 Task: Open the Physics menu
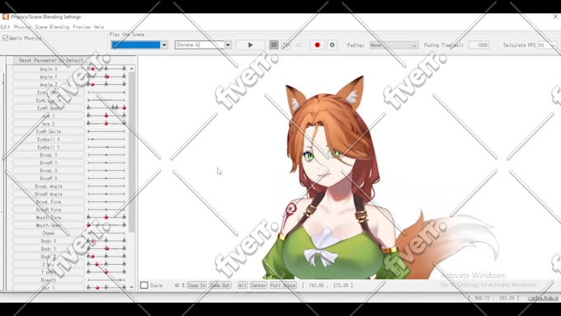22,27
